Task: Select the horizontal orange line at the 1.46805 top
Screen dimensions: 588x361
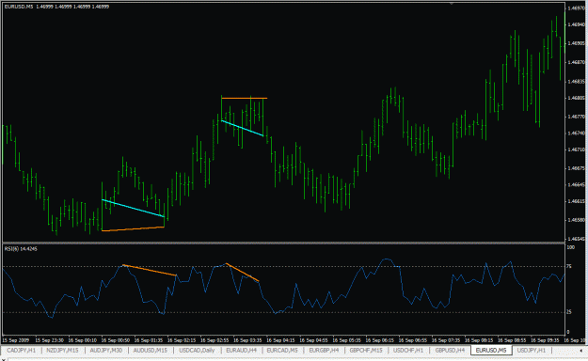Action: click(244, 98)
